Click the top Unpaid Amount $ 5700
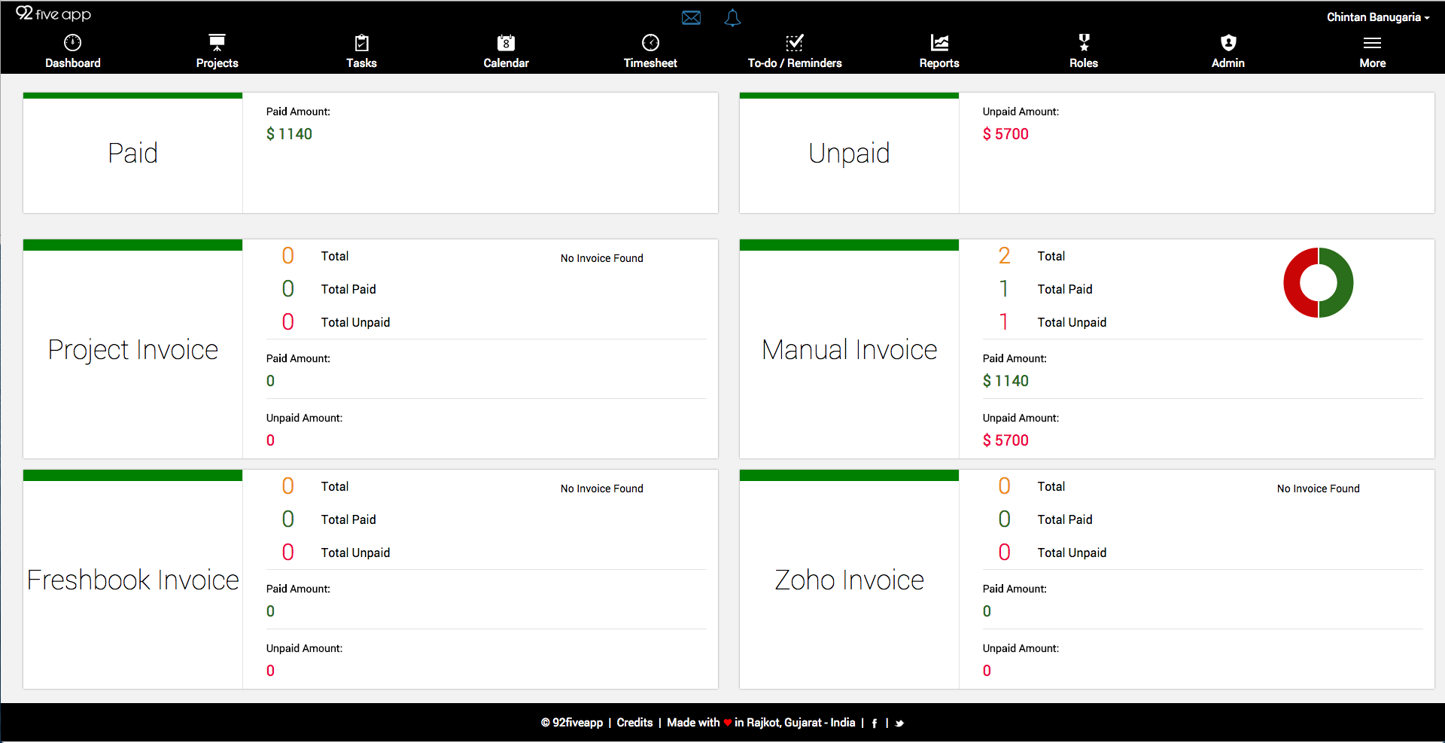Screen dimensions: 1445x743 [1005, 134]
